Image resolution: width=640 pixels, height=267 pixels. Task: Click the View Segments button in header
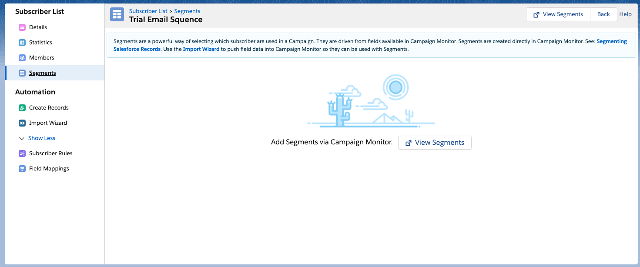click(558, 14)
